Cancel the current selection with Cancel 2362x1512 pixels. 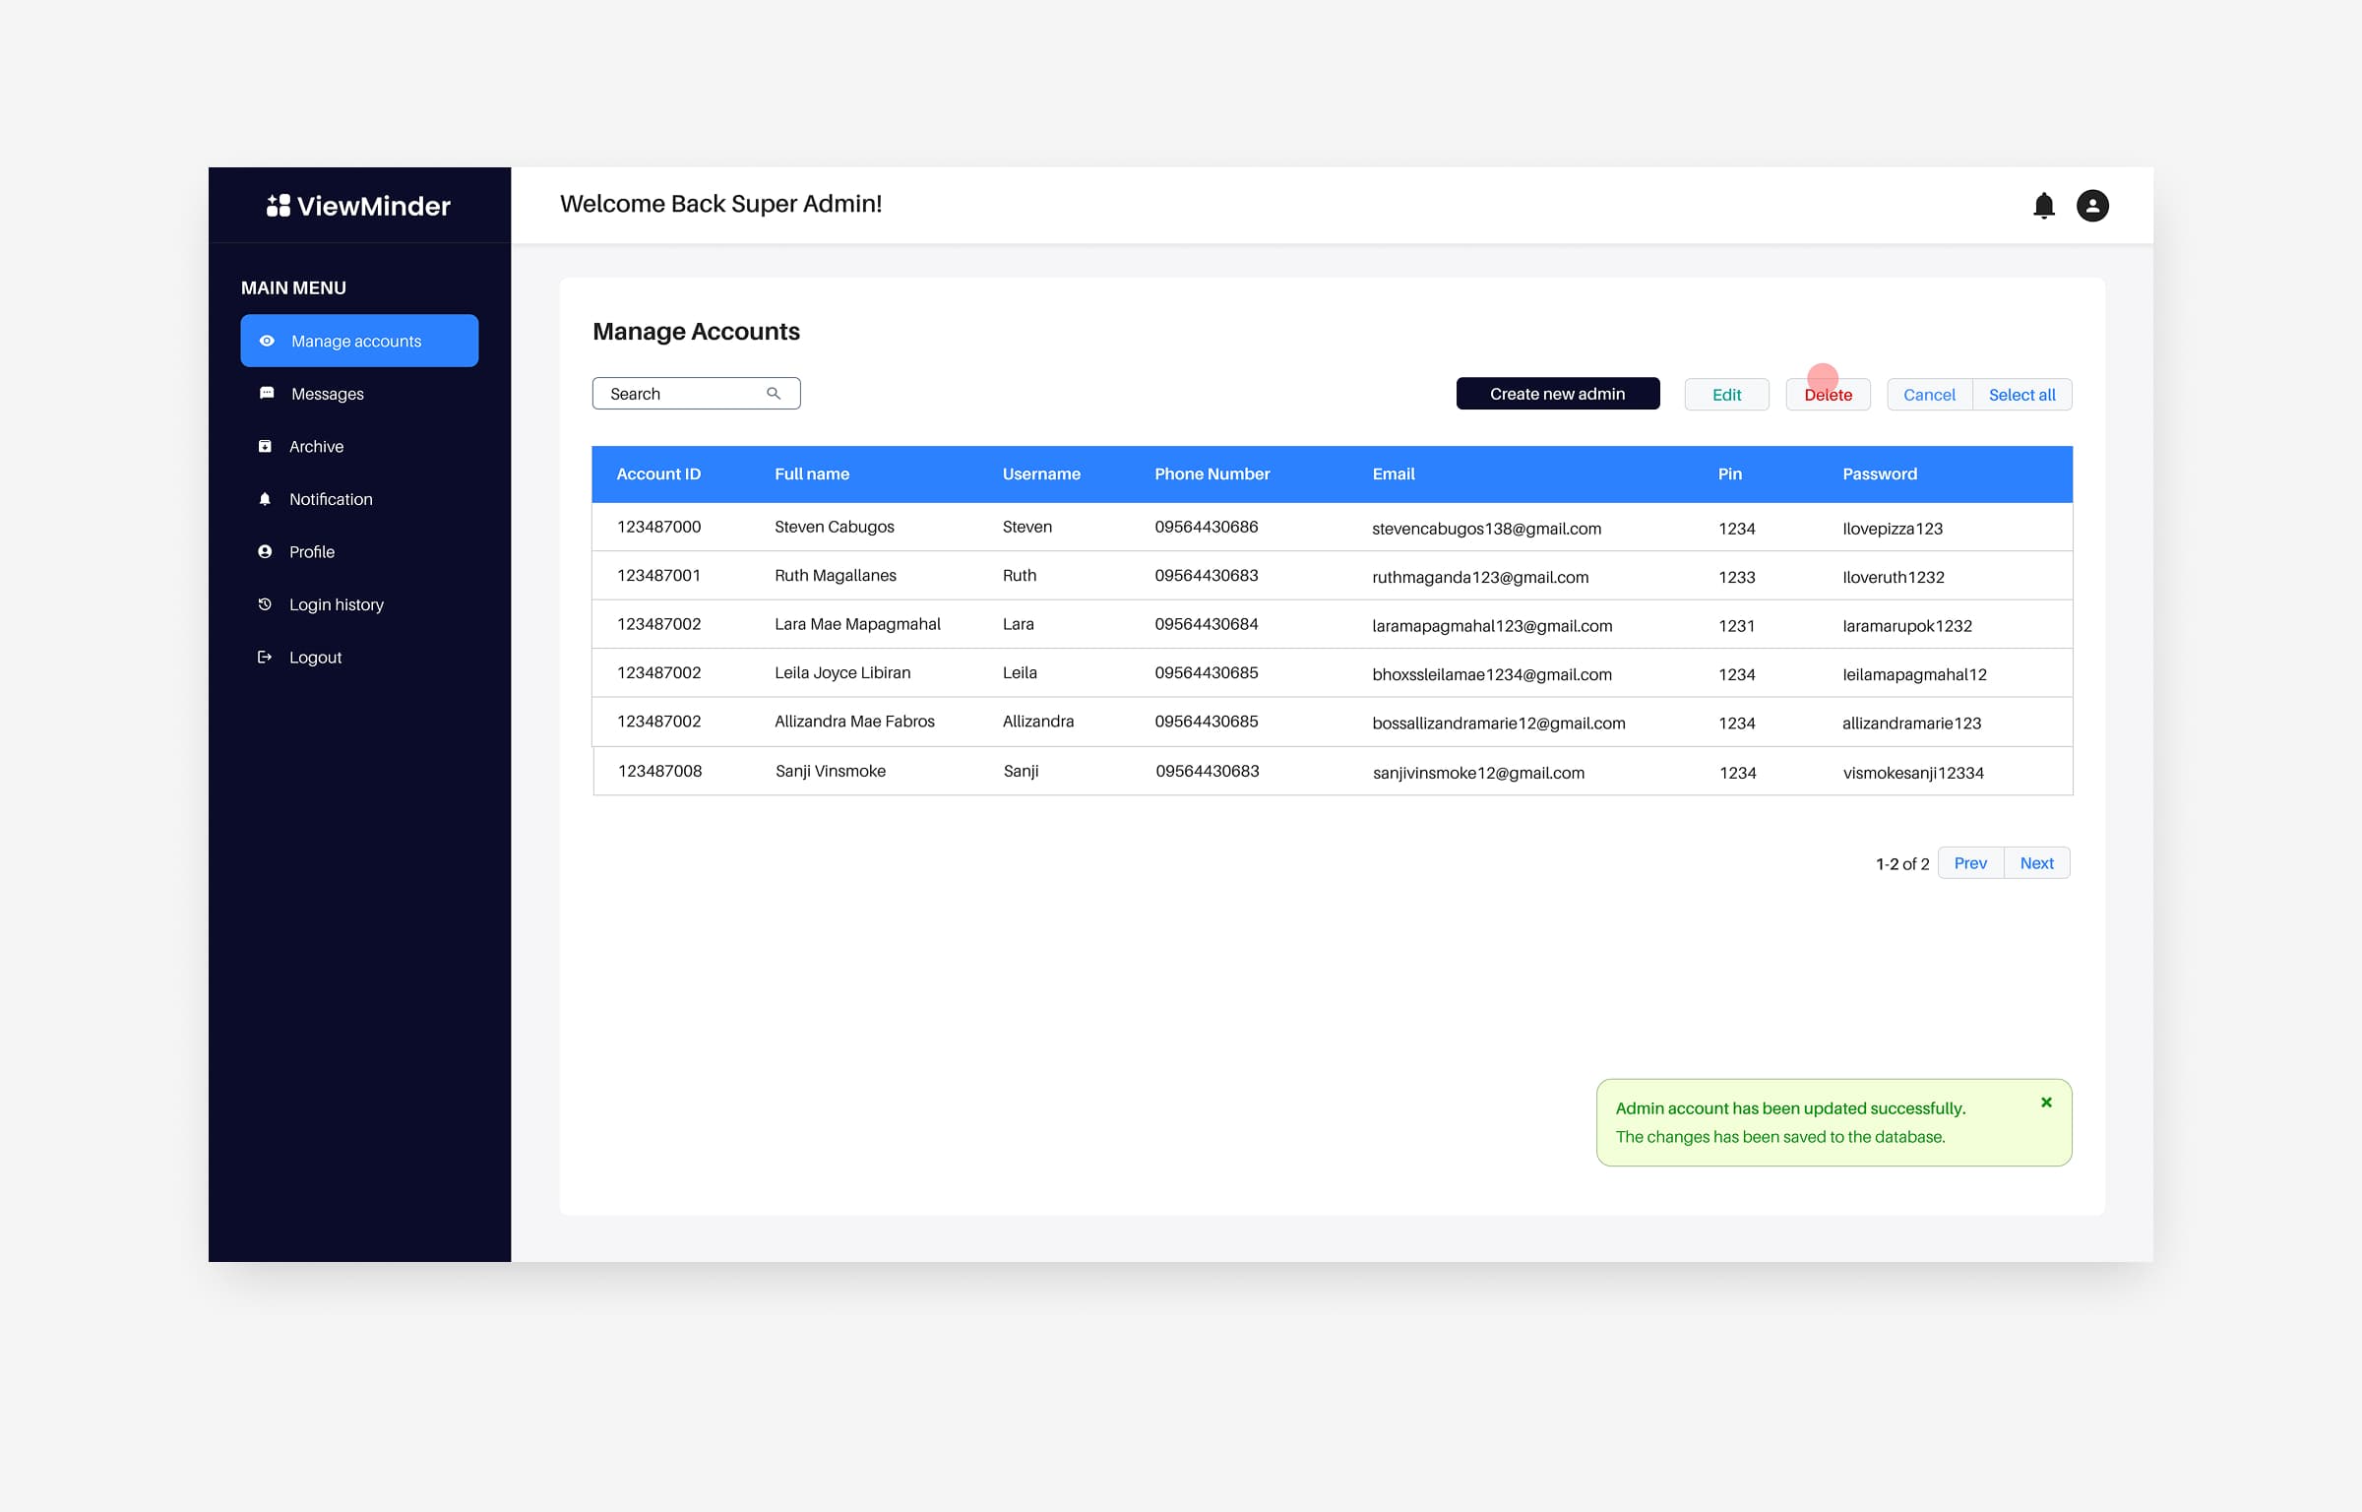(x=1928, y=394)
